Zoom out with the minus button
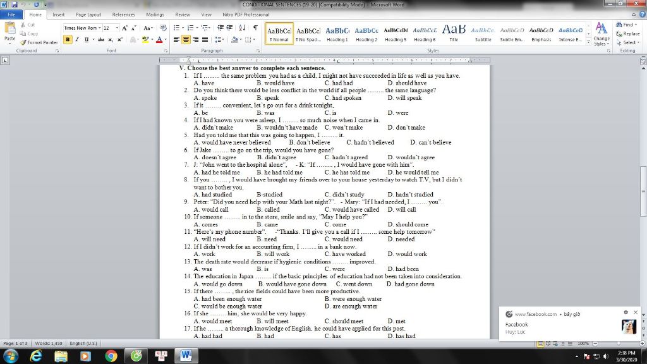 pyautogui.click(x=595, y=343)
